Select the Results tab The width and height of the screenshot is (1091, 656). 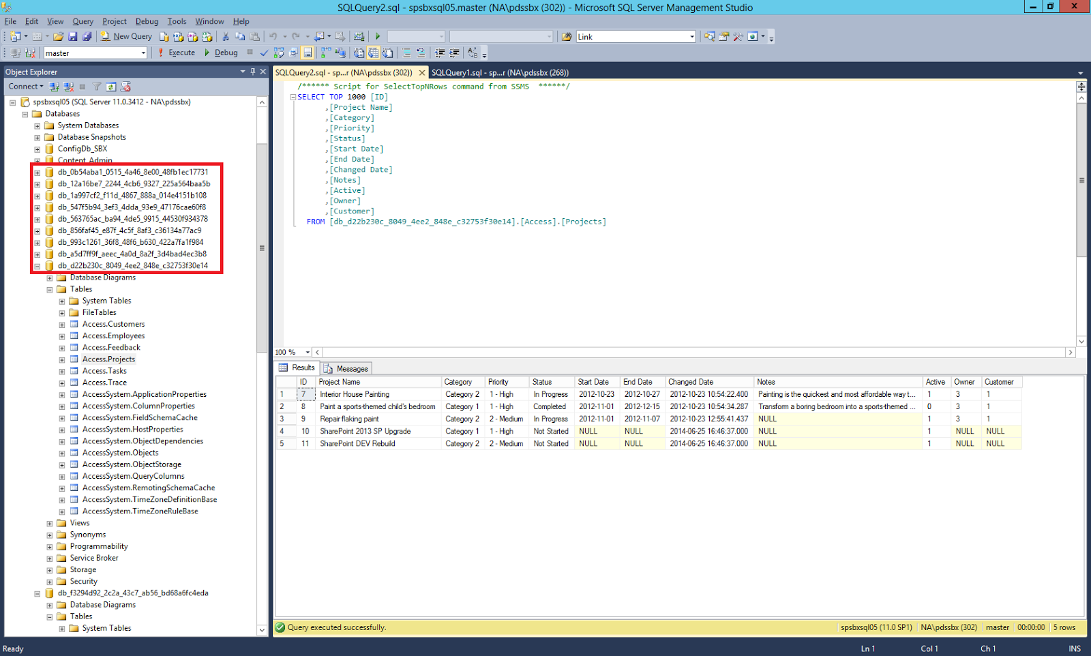tap(297, 368)
